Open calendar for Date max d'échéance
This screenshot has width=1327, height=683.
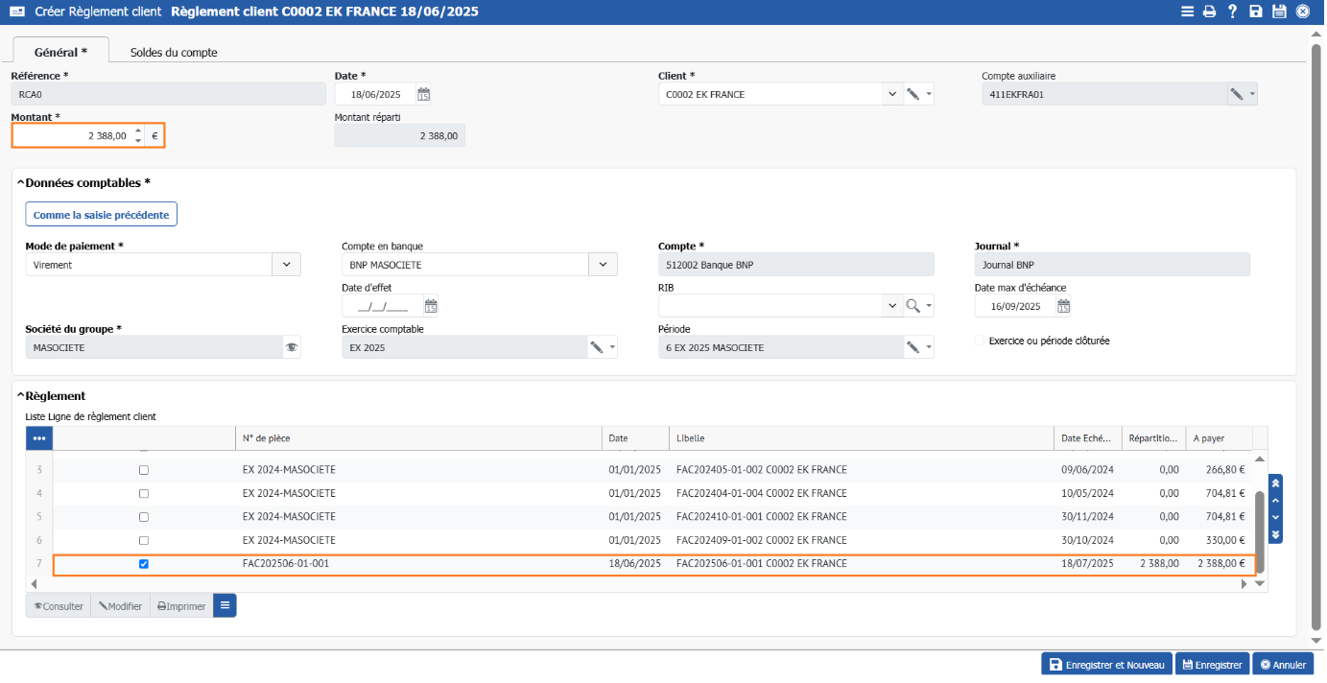tap(1063, 306)
